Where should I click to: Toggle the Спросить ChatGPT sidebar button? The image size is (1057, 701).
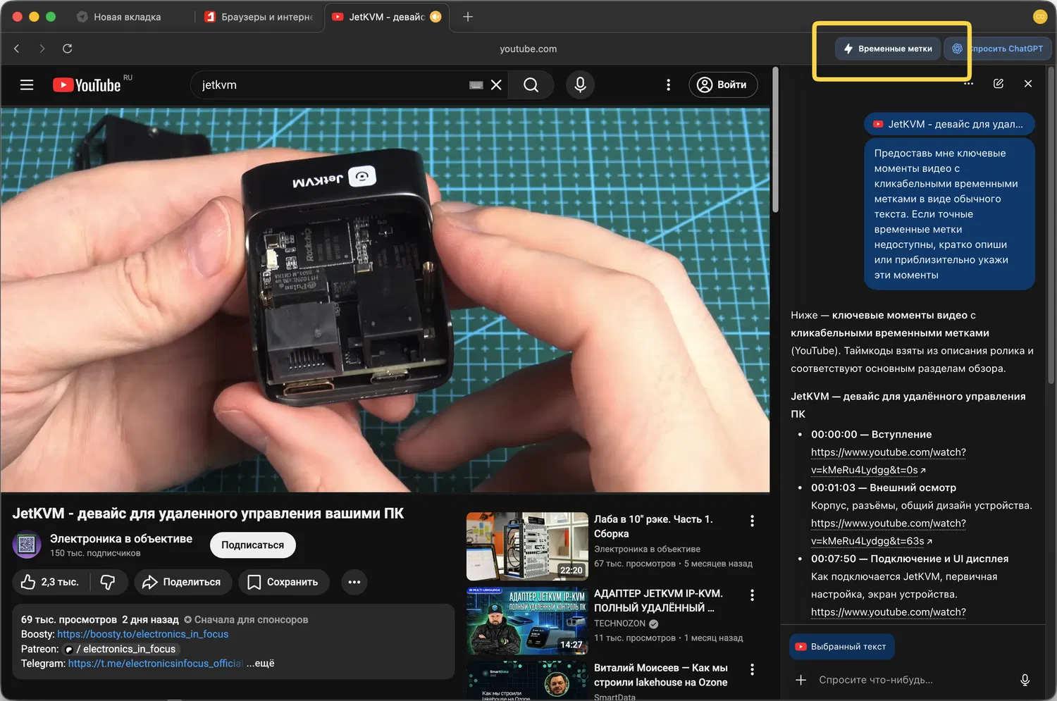[999, 49]
